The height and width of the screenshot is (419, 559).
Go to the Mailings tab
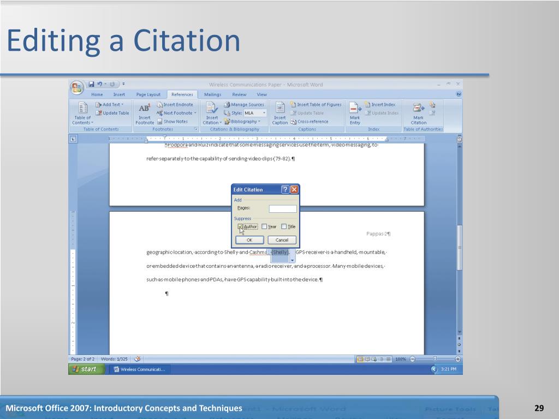(x=212, y=94)
